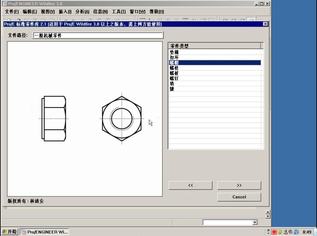Click the Cancel button
Viewport: 317px width, 236px height.
[239, 197]
